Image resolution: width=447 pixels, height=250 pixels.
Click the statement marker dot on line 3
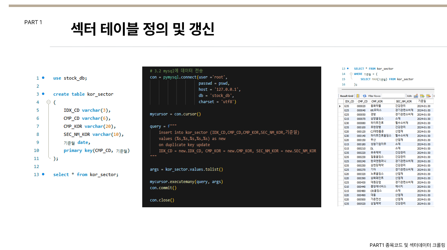point(43,94)
